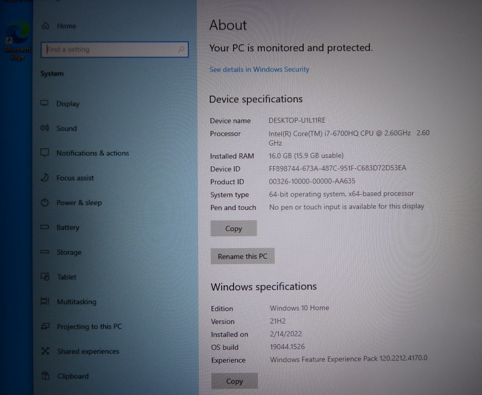Click the Battery icon
The height and width of the screenshot is (395, 482).
45,227
